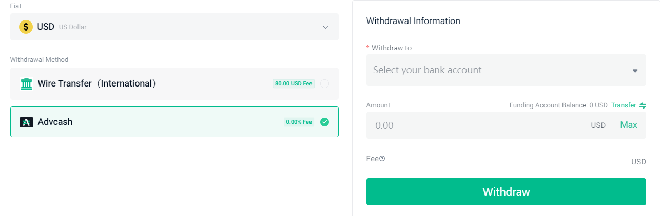Choose the Advcash withdrawal method row
The image size is (660, 216).
[174, 122]
